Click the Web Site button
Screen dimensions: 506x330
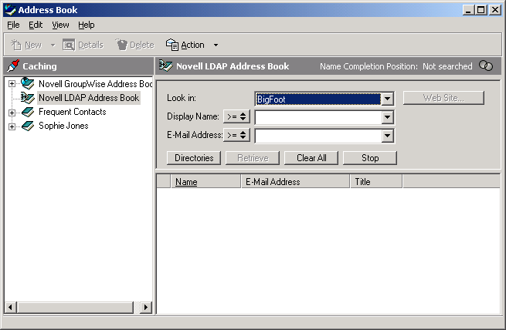[x=443, y=98]
